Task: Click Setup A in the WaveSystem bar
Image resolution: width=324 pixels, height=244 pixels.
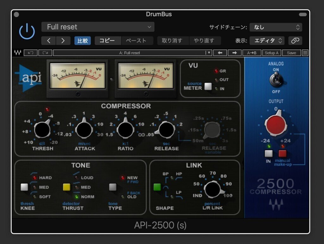Action: pos(271,53)
